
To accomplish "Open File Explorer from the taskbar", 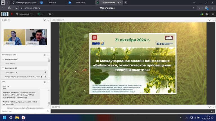I will (17, 118).
